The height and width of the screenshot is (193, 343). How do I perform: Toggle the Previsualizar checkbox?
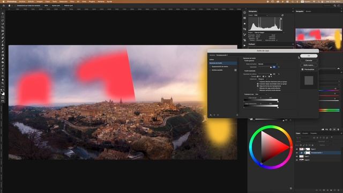(302, 69)
